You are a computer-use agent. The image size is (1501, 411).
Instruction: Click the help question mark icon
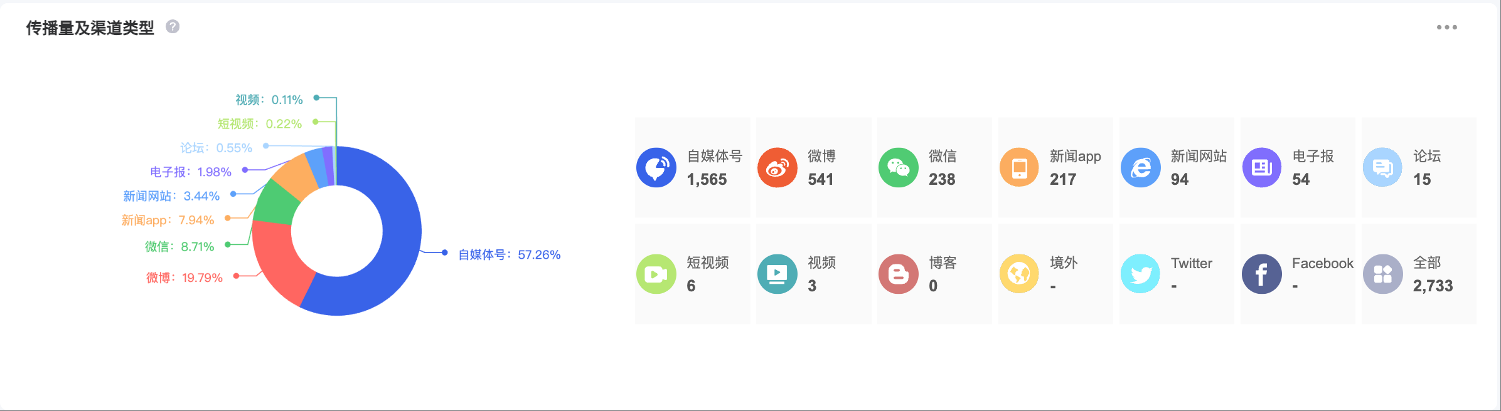173,27
